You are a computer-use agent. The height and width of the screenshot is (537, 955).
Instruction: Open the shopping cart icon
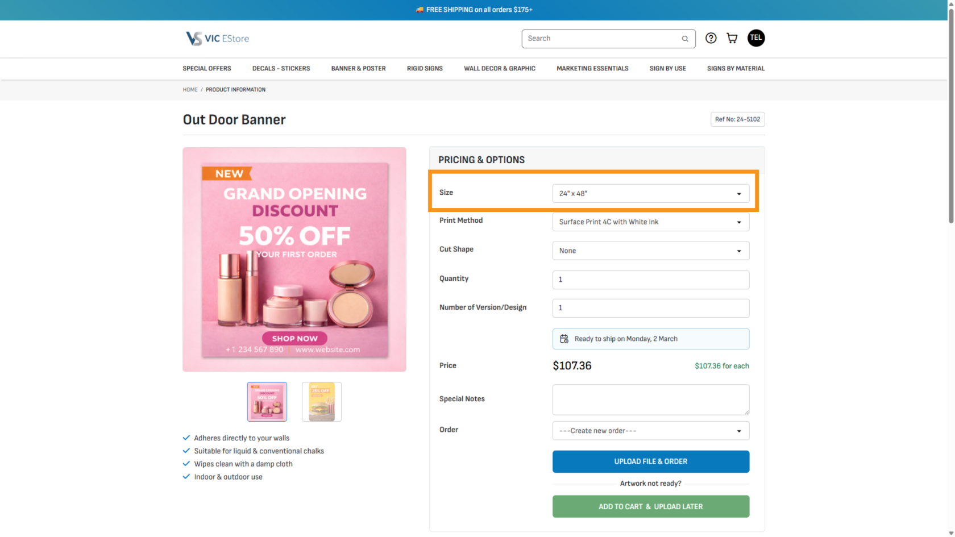click(732, 38)
